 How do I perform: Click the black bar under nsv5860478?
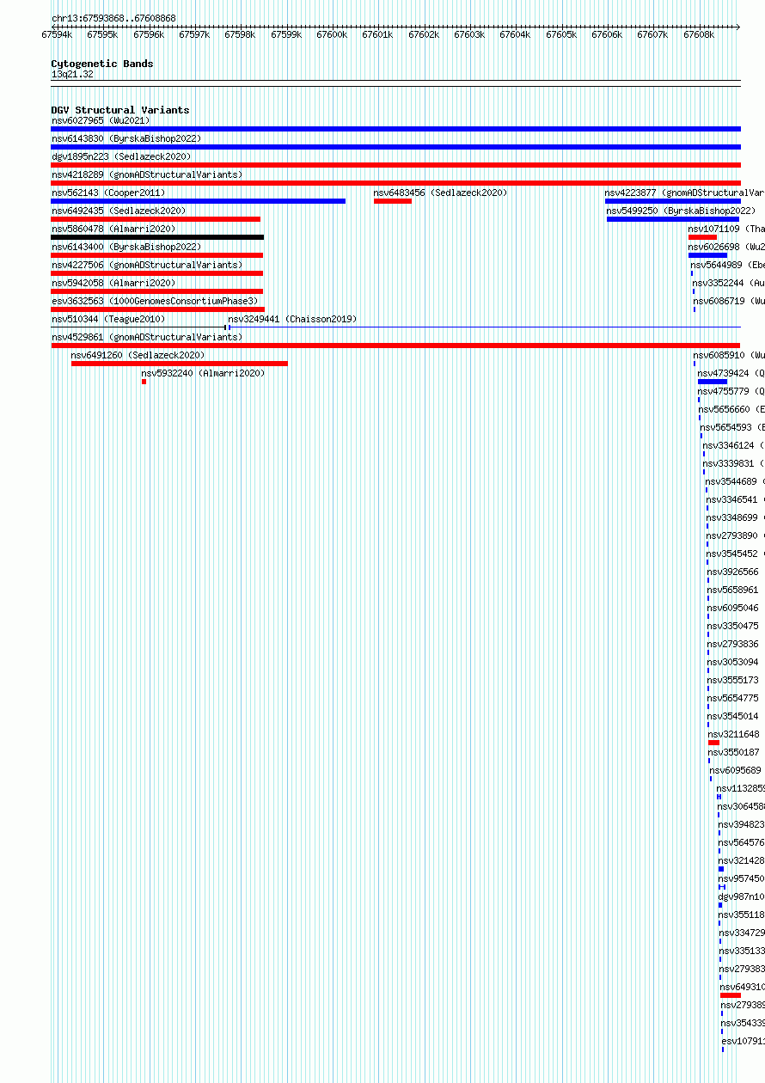click(x=157, y=237)
